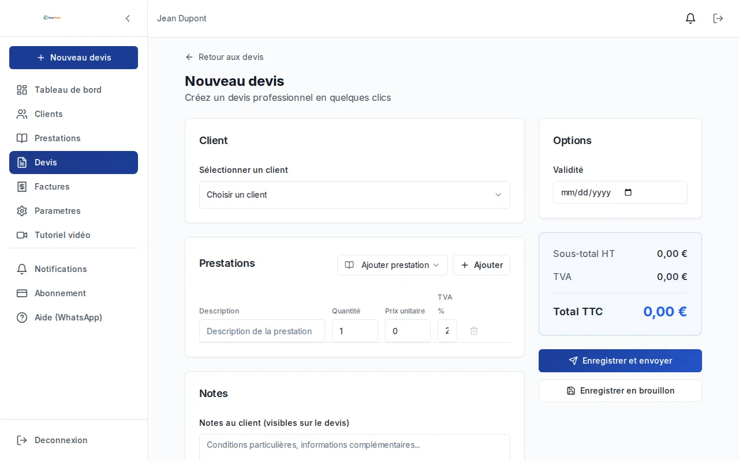Go to the Clients section
This screenshot has height=461, width=739.
click(x=73, y=114)
